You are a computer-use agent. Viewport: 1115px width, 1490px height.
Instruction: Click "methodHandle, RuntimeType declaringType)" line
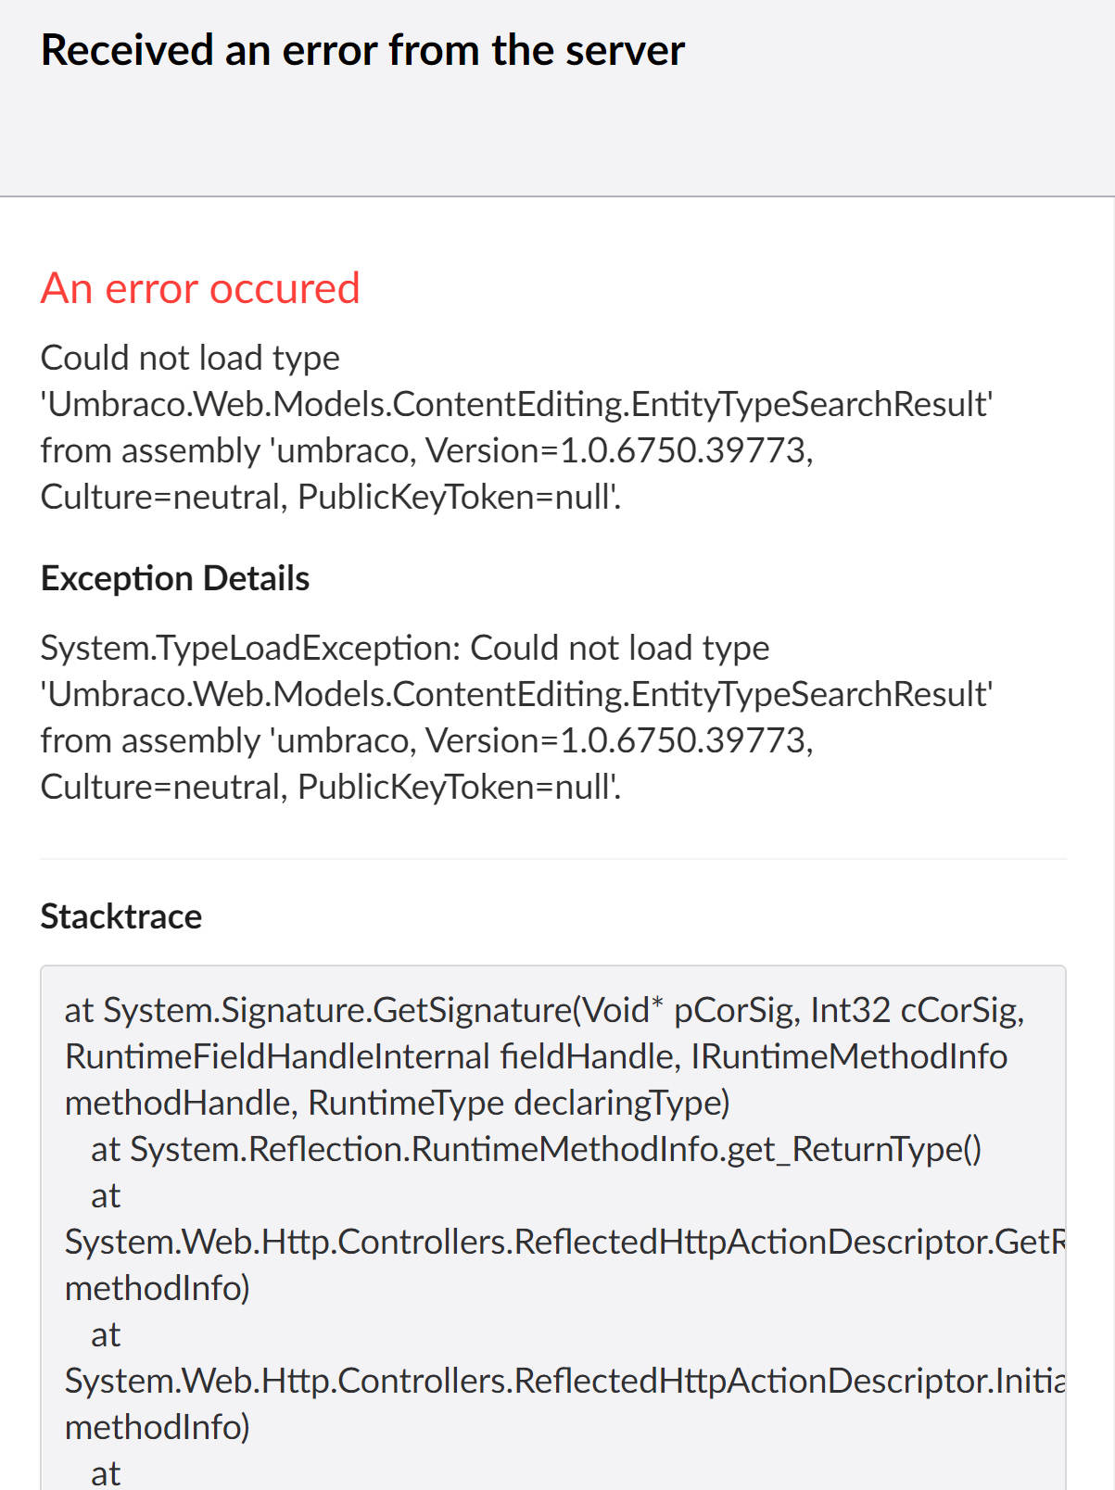tap(398, 1103)
